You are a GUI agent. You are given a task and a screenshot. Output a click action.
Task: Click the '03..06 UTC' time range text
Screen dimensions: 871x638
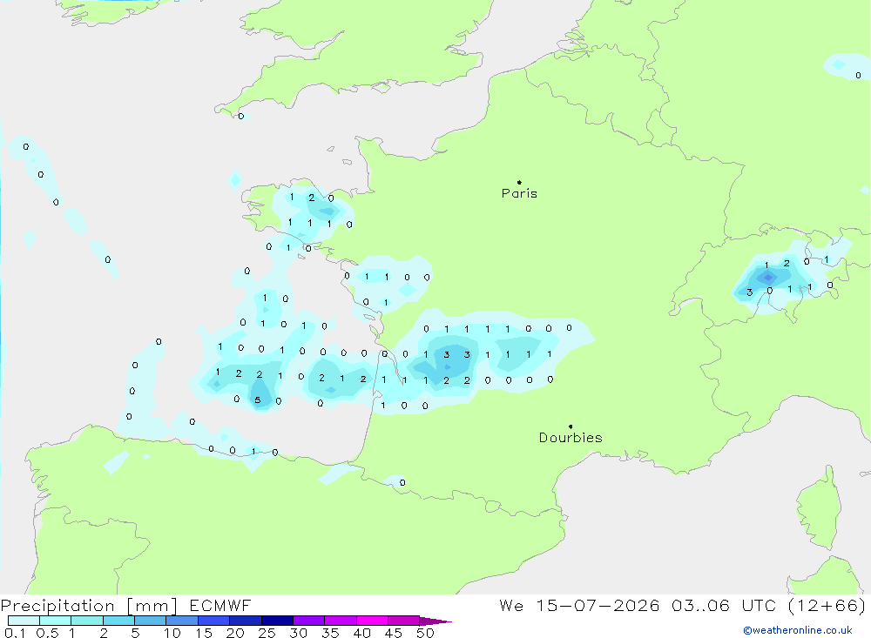(x=723, y=605)
